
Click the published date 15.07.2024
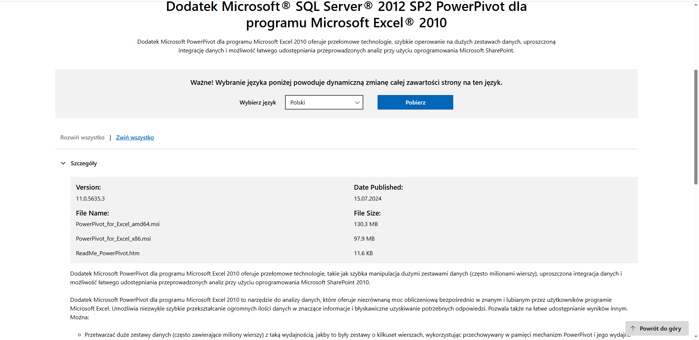click(368, 198)
